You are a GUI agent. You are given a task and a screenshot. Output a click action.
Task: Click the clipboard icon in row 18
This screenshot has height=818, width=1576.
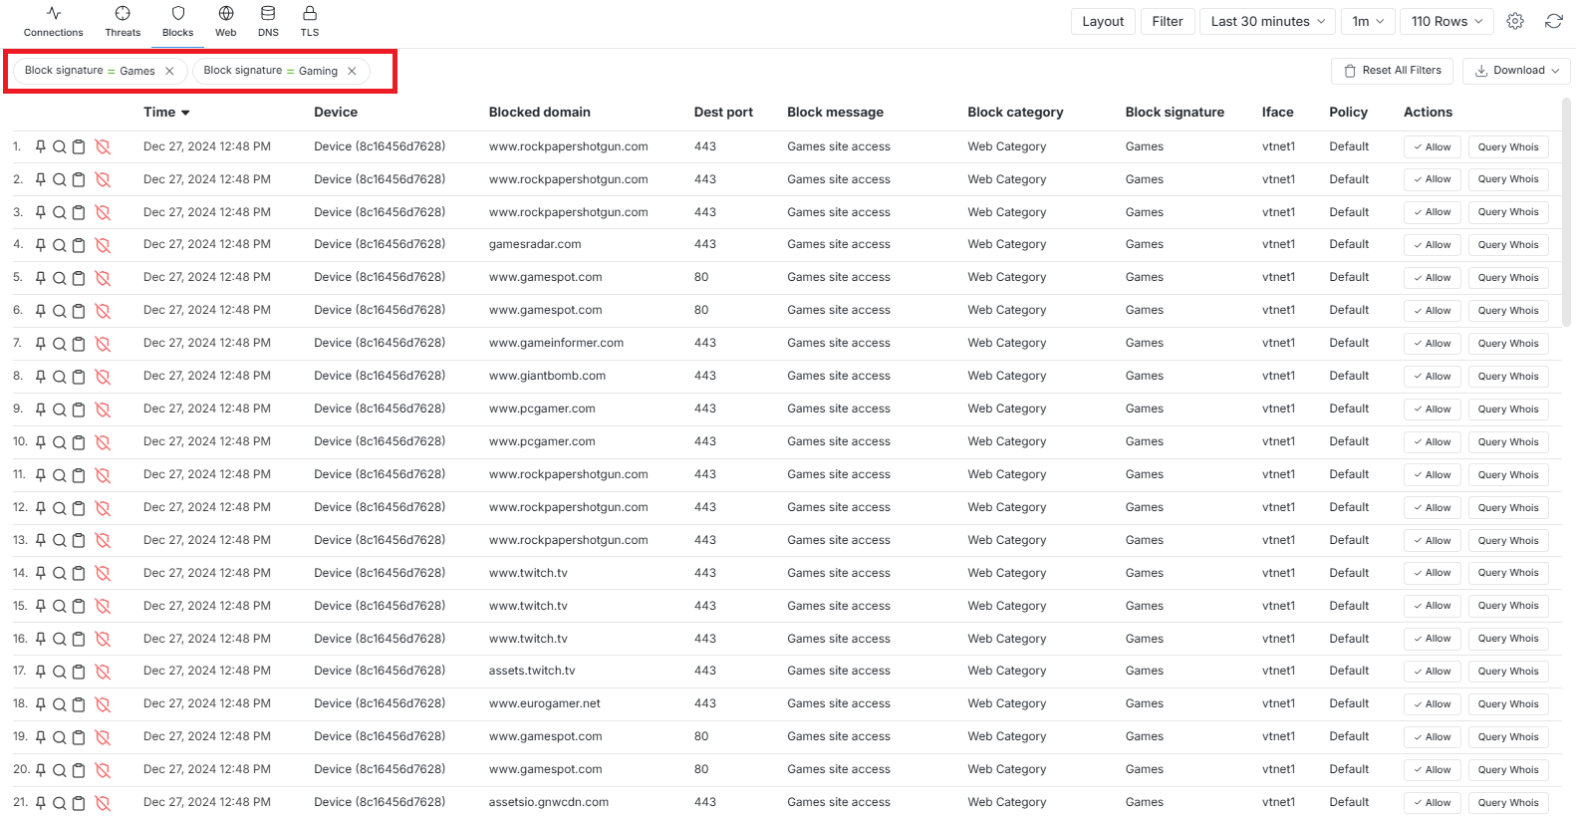click(79, 704)
